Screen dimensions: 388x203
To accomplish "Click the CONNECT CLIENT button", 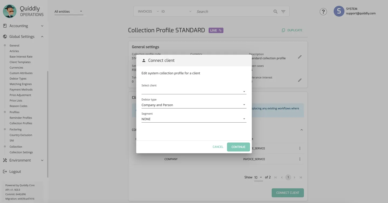I will tap(287, 193).
